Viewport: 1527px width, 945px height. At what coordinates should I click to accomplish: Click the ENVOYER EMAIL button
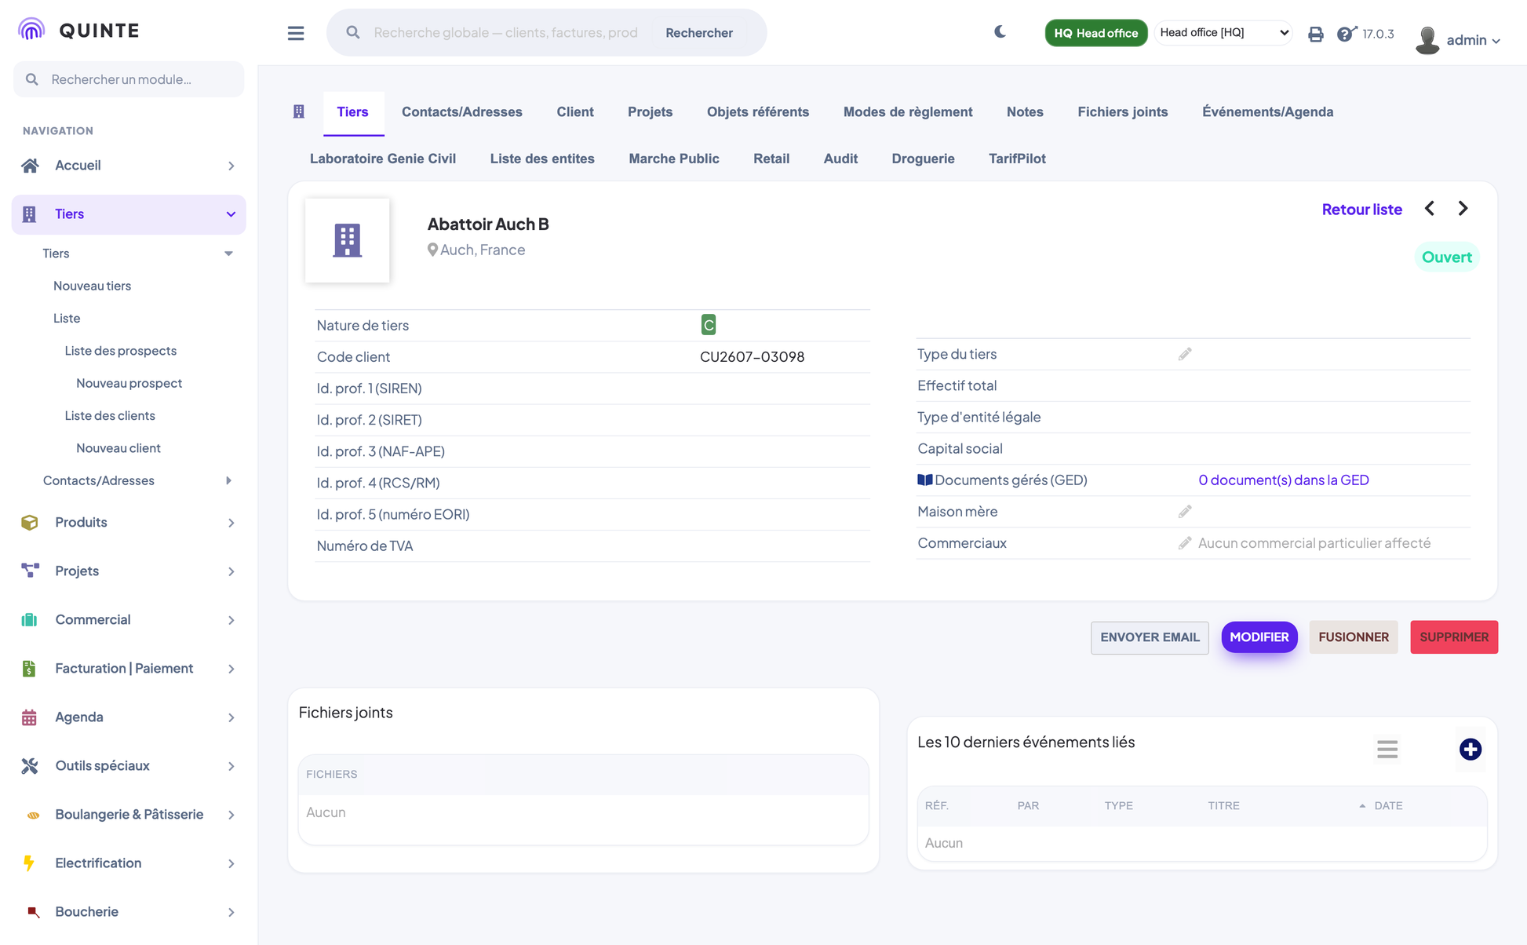[x=1150, y=637]
